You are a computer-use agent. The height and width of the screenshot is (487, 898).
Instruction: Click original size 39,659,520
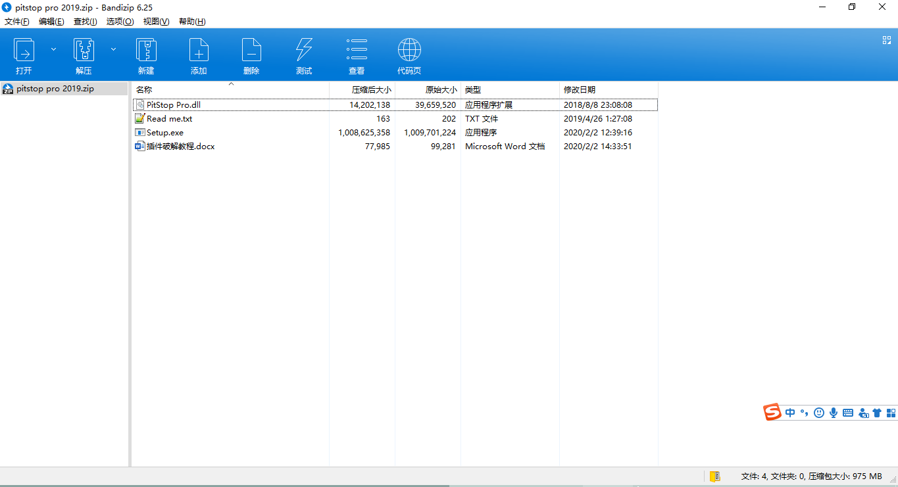[x=436, y=105]
